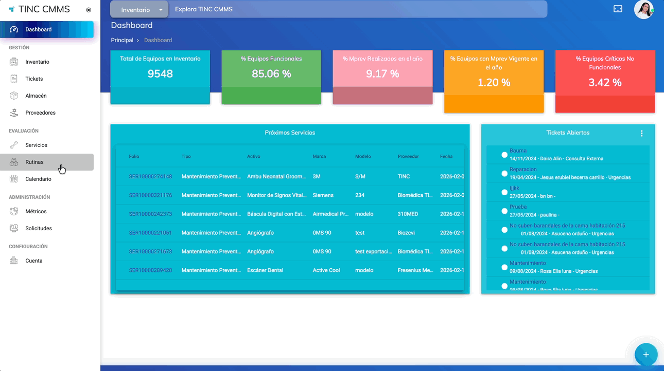Select the Proveedores hand icon
Screen dimensions: 664x371
(x=14, y=113)
